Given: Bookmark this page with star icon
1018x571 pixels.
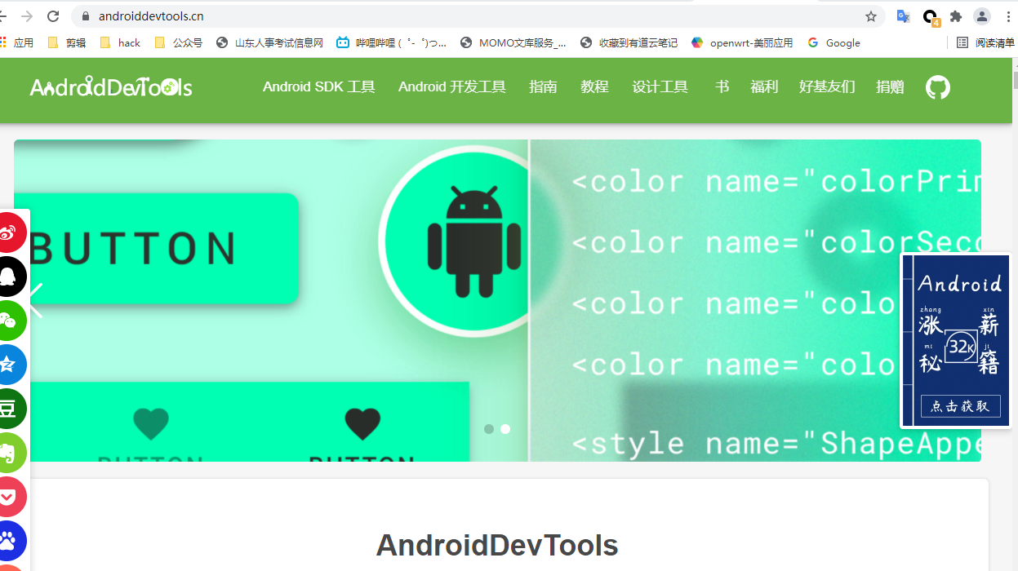Looking at the screenshot, I should (871, 16).
